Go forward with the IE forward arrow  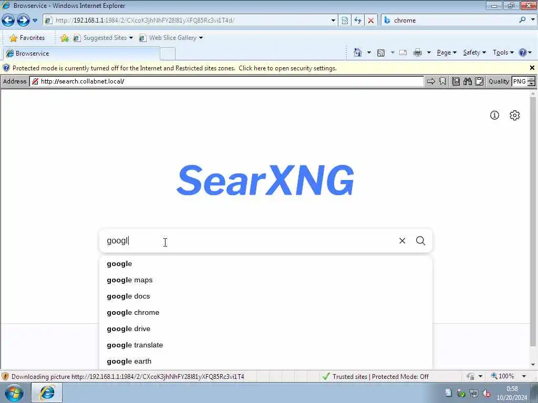23,20
